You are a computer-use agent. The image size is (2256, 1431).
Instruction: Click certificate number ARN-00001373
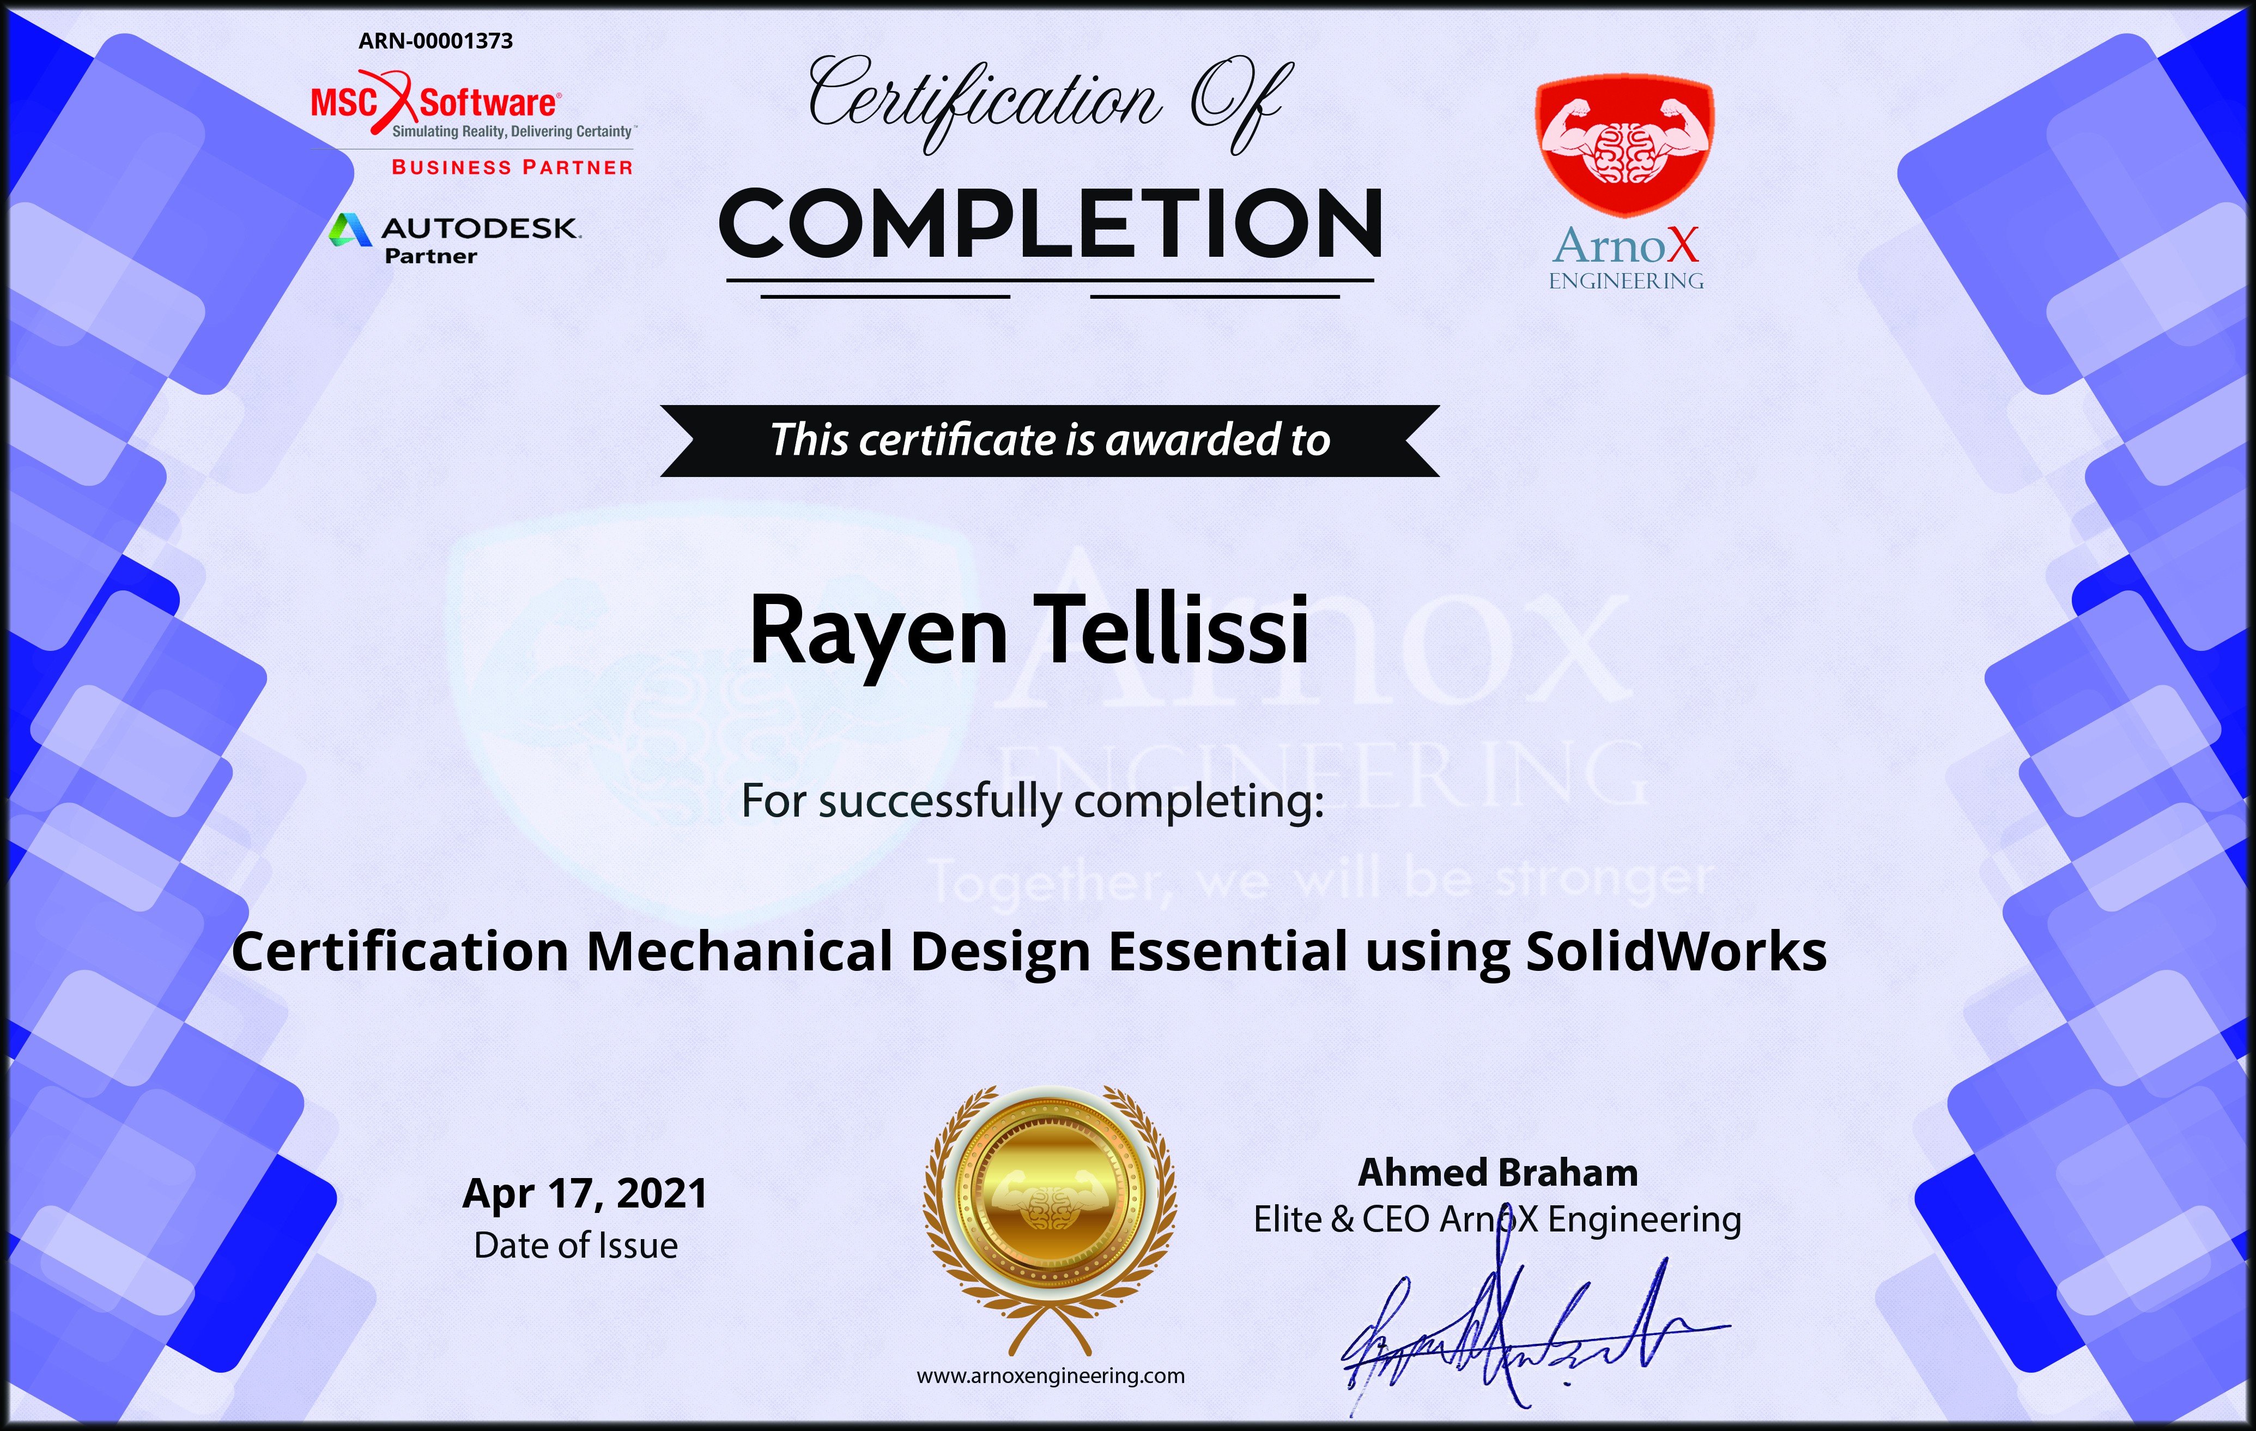coord(435,41)
